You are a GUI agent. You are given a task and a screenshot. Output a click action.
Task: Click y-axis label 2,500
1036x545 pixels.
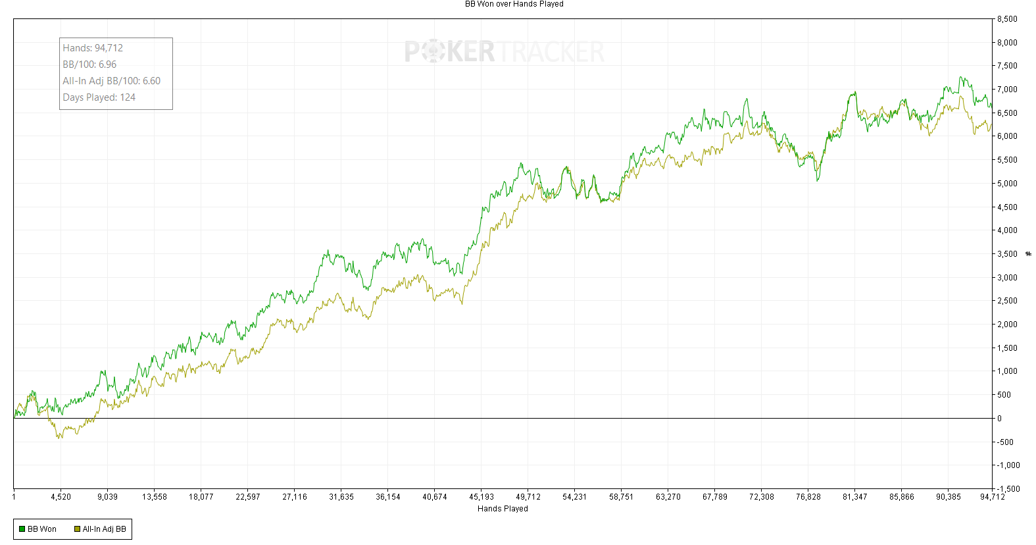[1007, 301]
